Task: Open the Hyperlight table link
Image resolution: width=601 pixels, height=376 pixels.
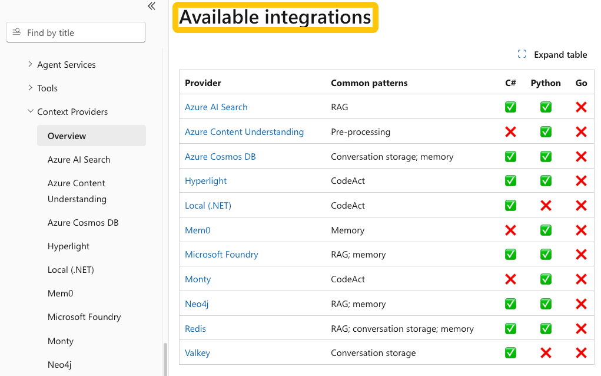Action: 205,181
